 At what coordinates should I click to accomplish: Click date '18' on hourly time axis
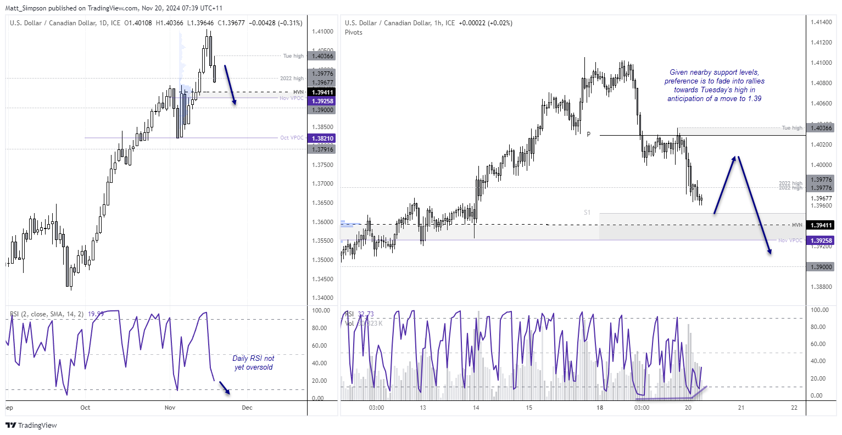pos(600,408)
